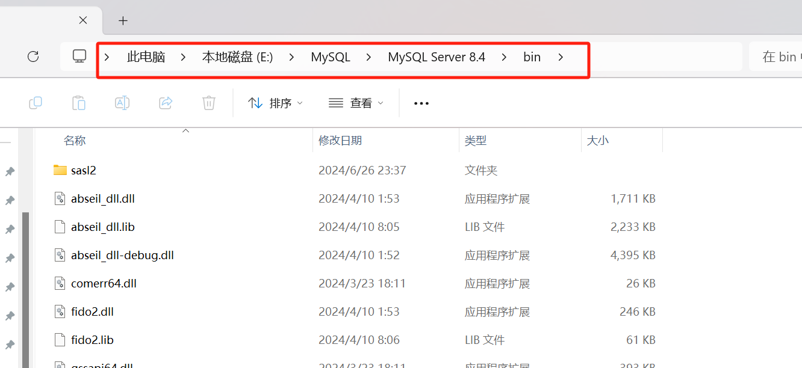Open the three-dots more options menu

(421, 103)
